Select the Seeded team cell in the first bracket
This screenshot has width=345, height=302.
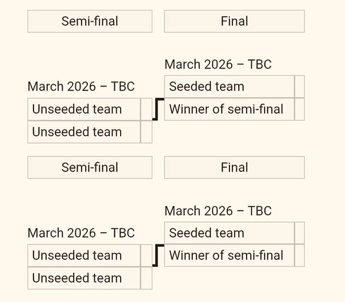(229, 87)
